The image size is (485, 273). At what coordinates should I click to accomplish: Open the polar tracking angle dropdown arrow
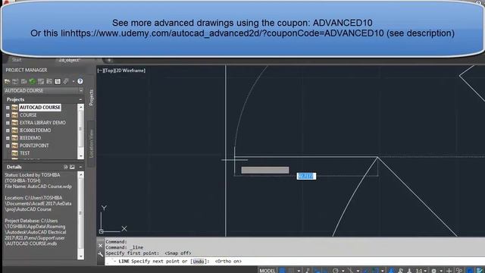click(343, 271)
